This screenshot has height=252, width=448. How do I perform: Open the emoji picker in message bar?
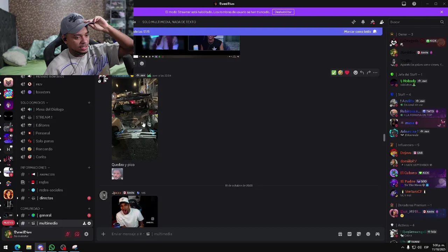[x=368, y=234]
